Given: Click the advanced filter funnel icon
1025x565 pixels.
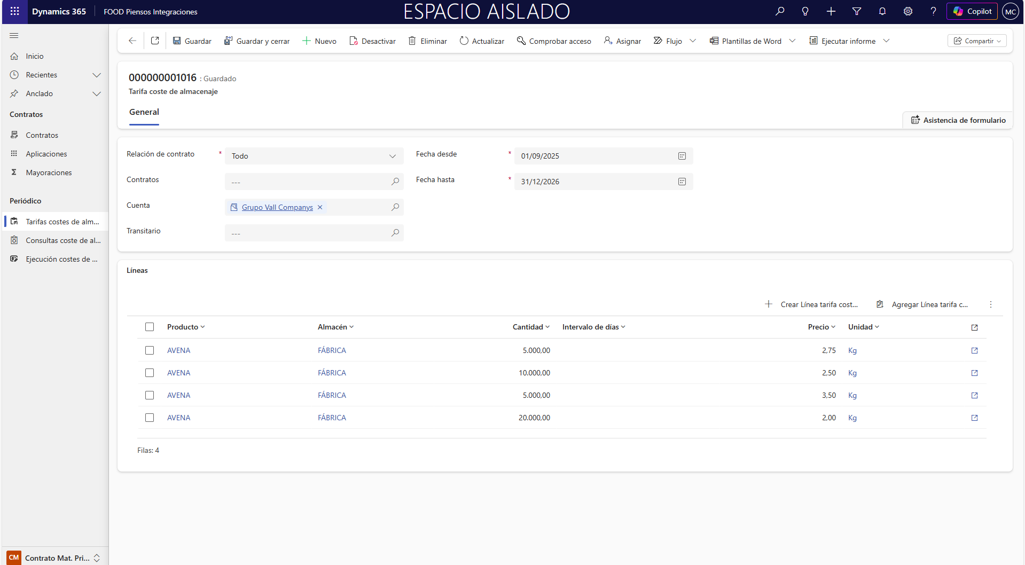Looking at the screenshot, I should 857,11.
